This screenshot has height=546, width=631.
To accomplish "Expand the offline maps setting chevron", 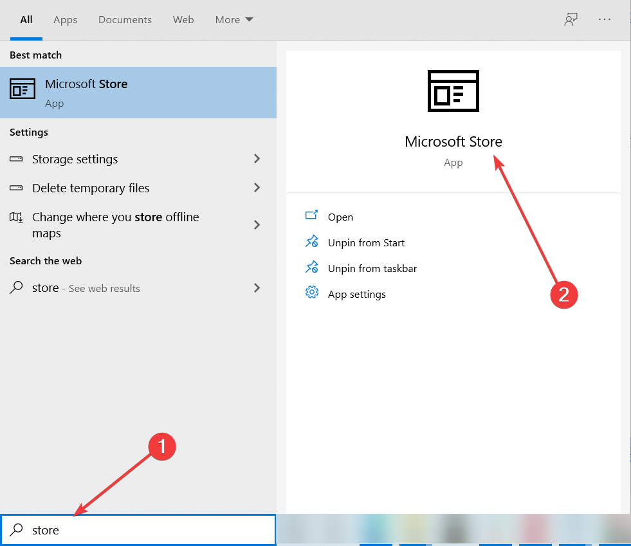I will click(257, 224).
